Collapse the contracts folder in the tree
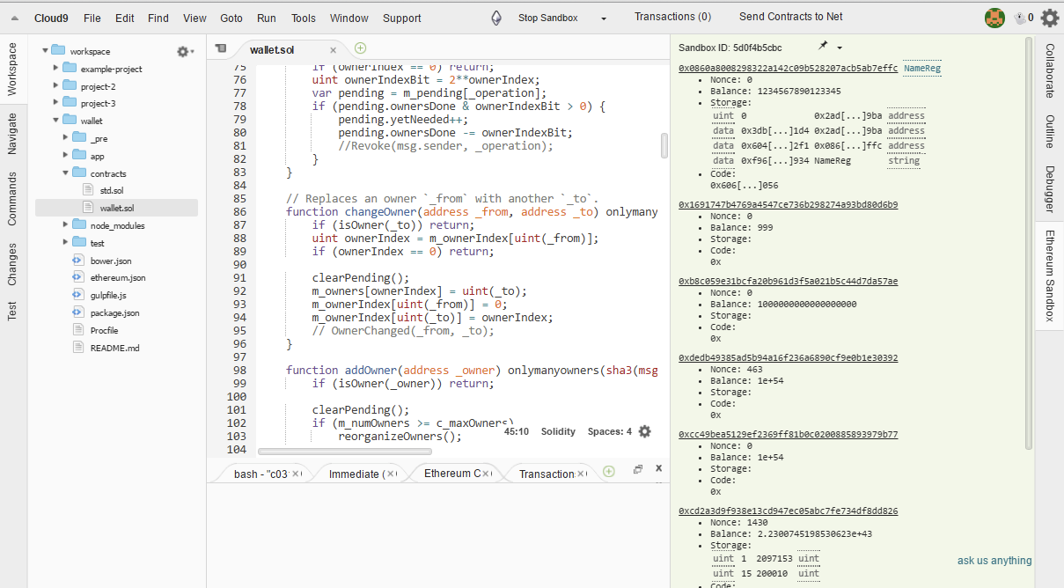The image size is (1064, 588). coord(67,173)
